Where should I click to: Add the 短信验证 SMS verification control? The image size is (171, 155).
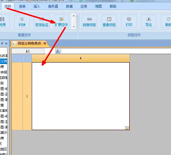coord(42,21)
